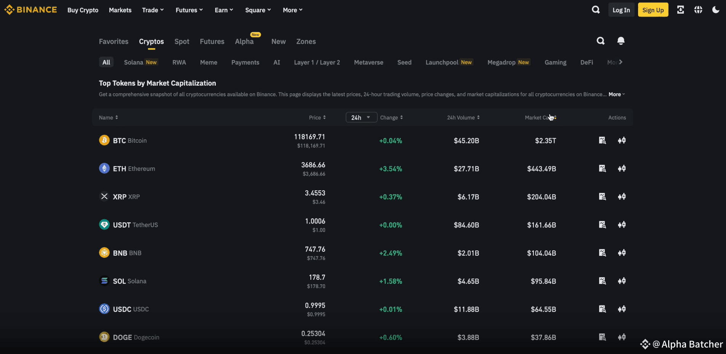Select the All category filter
Viewport: 726px width, 354px height.
[106, 62]
